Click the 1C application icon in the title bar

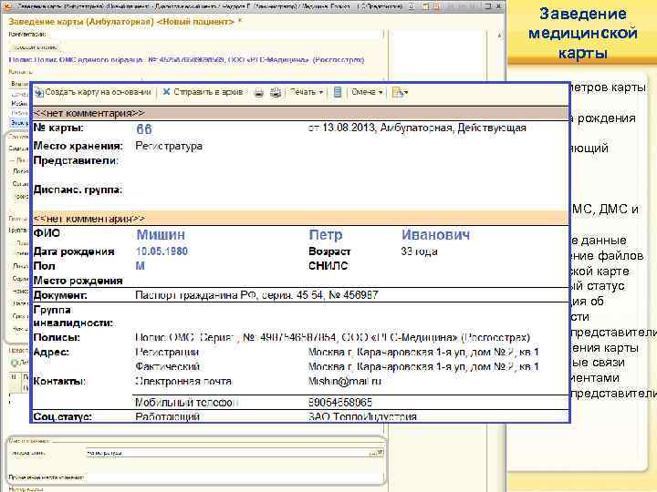point(7,6)
